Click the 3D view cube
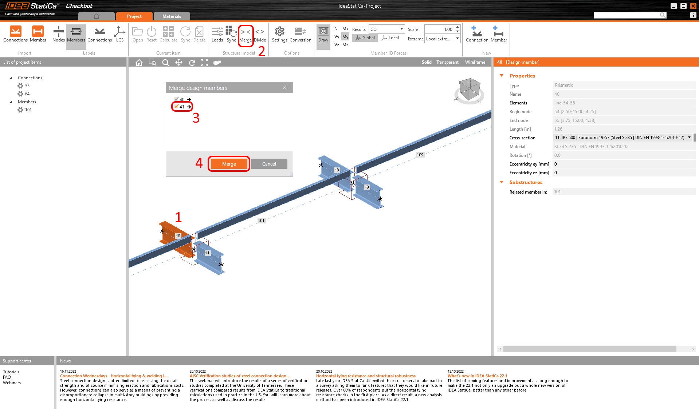 point(469,90)
